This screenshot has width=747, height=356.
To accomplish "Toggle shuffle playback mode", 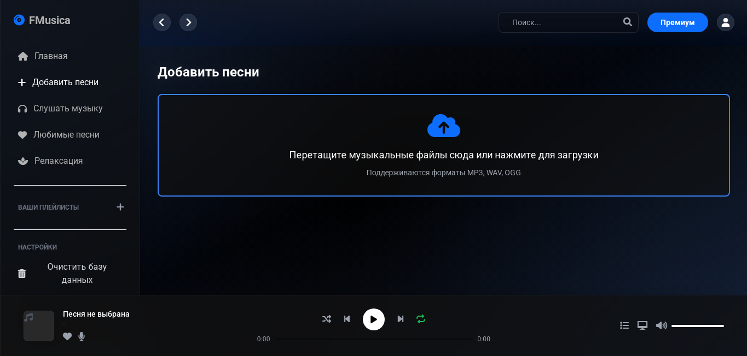I will (x=327, y=319).
